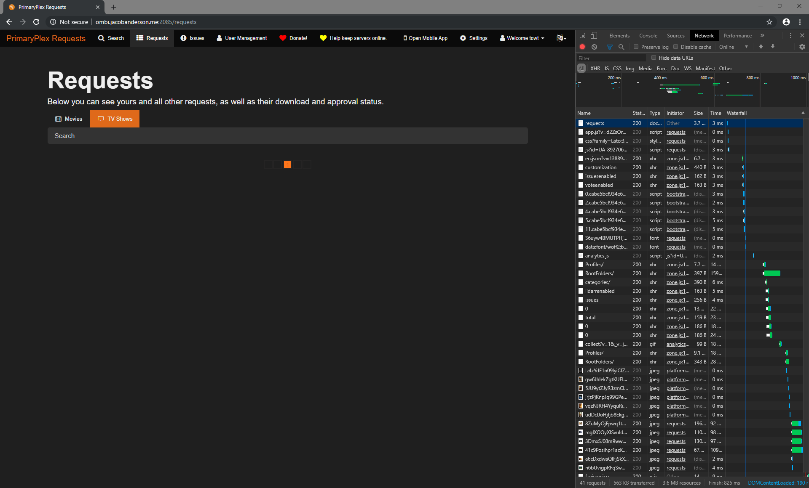The width and height of the screenshot is (809, 488).
Task: Enable the Preserve log checkbox
Action: [635, 47]
